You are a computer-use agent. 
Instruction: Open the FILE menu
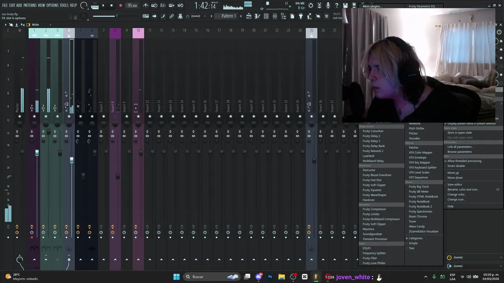pyautogui.click(x=5, y=6)
